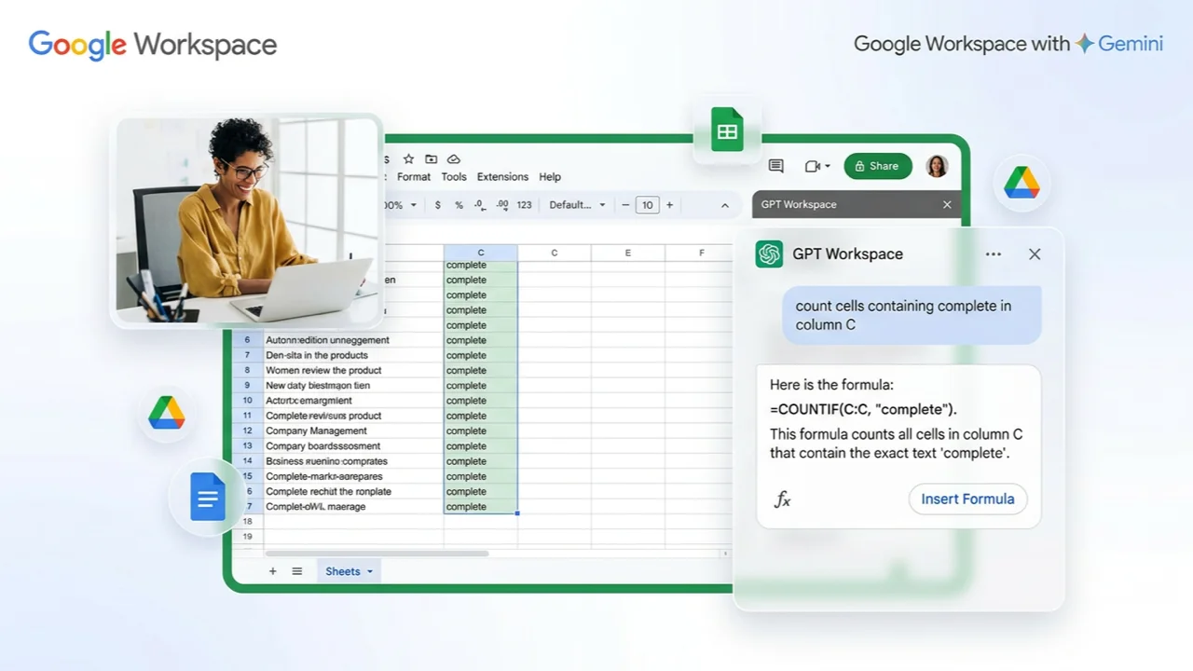1193x671 pixels.
Task: Select the row 18 header
Action: tap(247, 522)
